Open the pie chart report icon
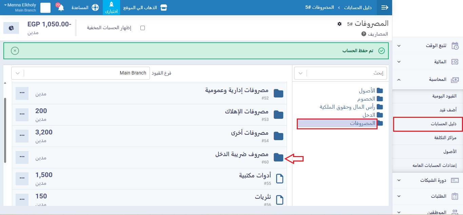 tap(11, 28)
